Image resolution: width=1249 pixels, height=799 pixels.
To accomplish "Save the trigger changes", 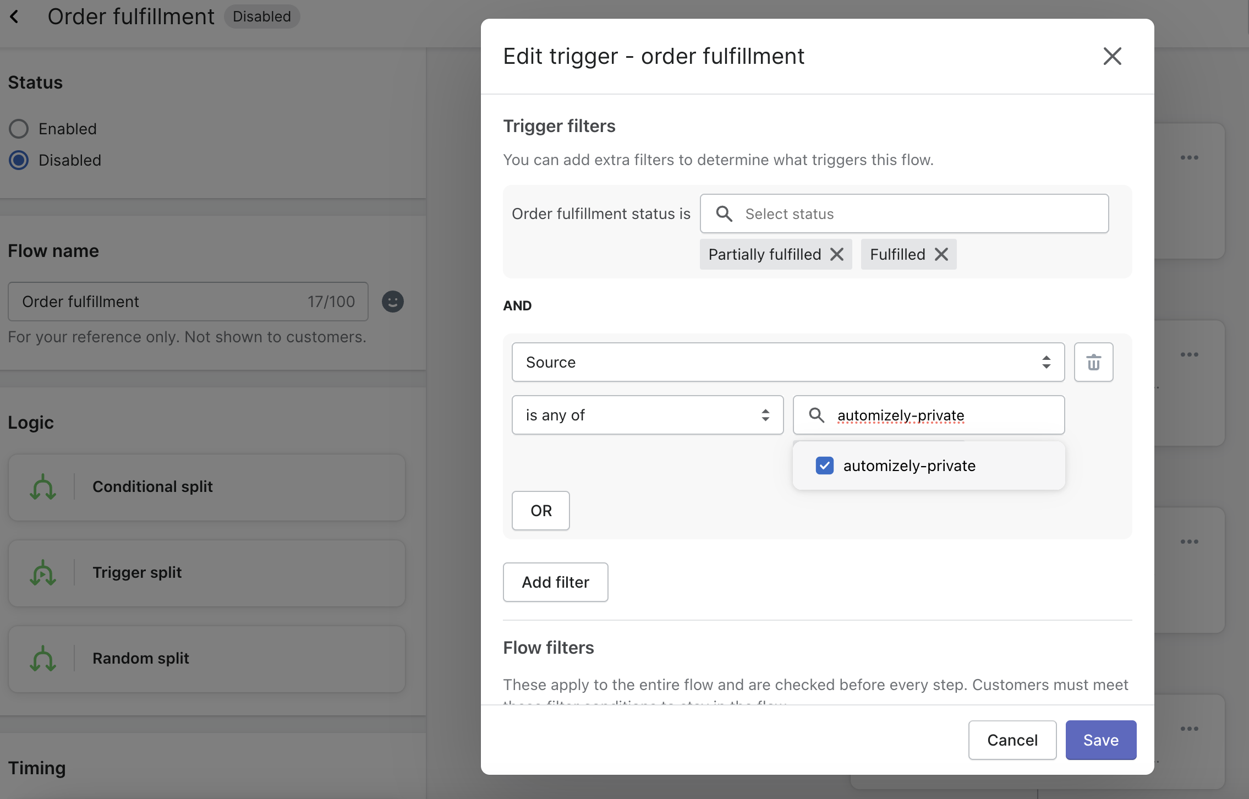I will [1100, 740].
